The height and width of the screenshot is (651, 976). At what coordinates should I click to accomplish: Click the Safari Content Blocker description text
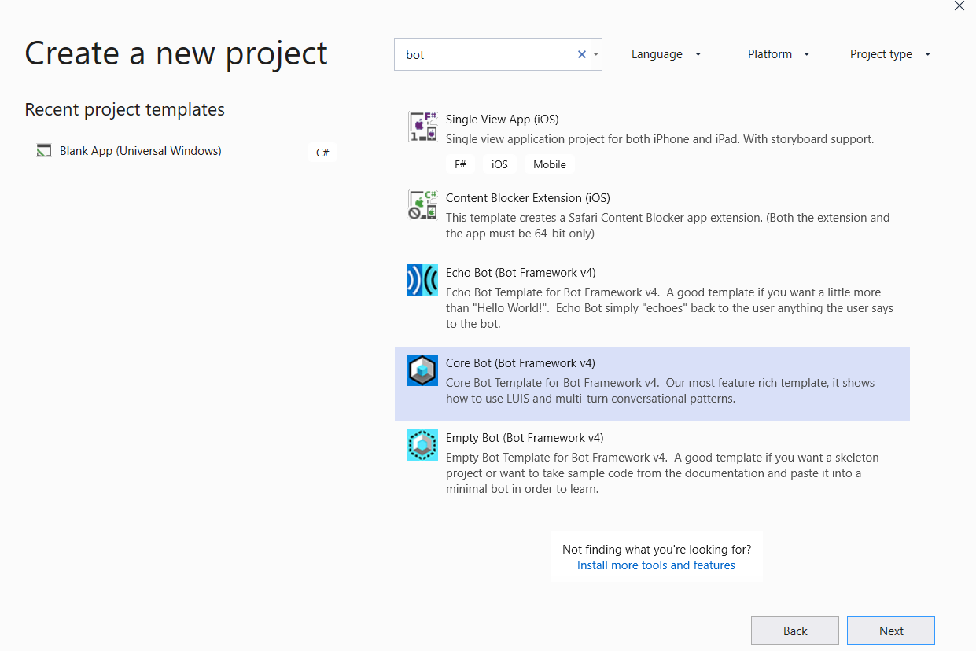click(668, 226)
